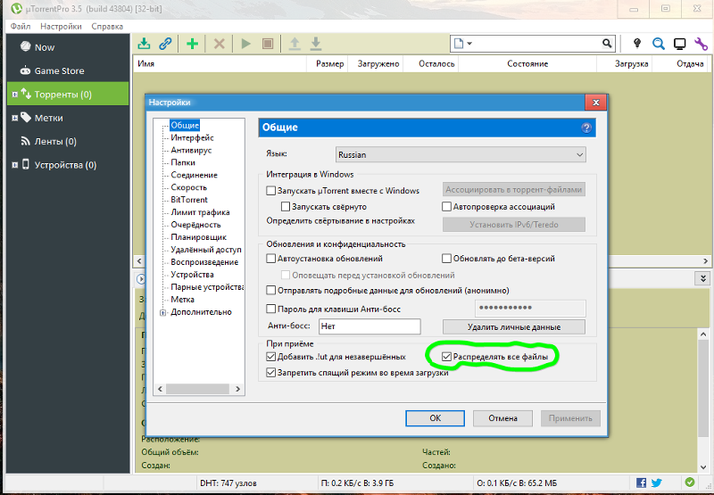Click the Start torrent play icon
Viewport: 714px width, 495px height.
[x=246, y=44]
